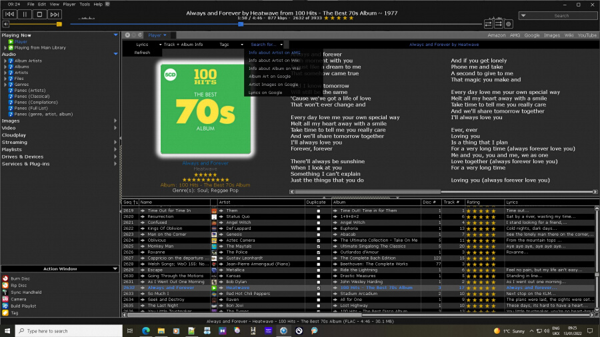
Task: Open the View menu
Action: click(55, 4)
